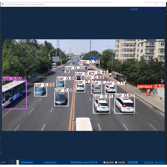Click the video detection display area
Screen dimensions: 167x167
point(83,85)
